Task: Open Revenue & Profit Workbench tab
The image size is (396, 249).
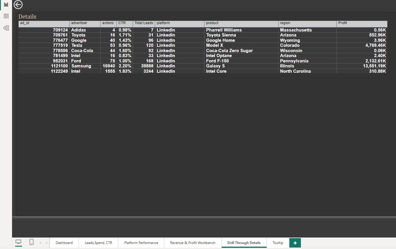Action: [x=193, y=243]
